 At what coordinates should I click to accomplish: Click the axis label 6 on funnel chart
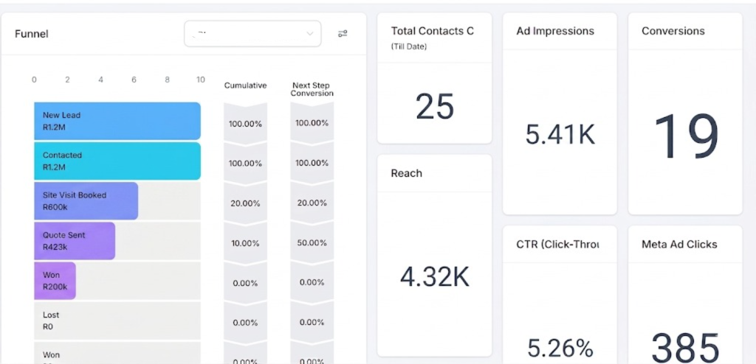point(134,80)
